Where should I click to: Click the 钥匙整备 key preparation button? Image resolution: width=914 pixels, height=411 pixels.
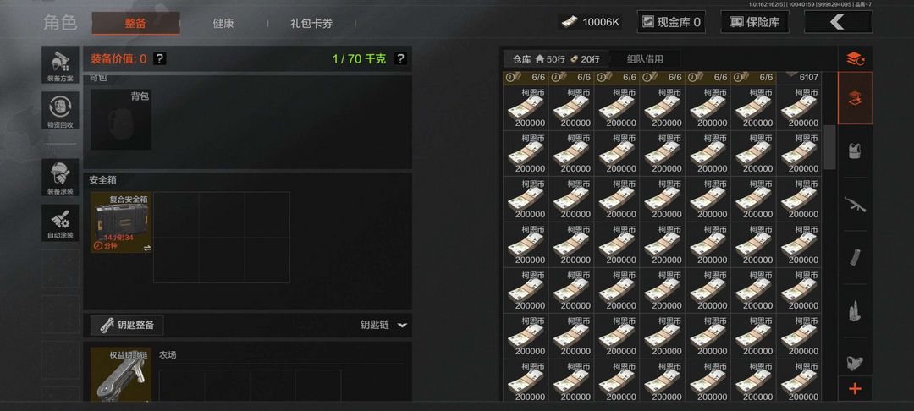pos(127,326)
